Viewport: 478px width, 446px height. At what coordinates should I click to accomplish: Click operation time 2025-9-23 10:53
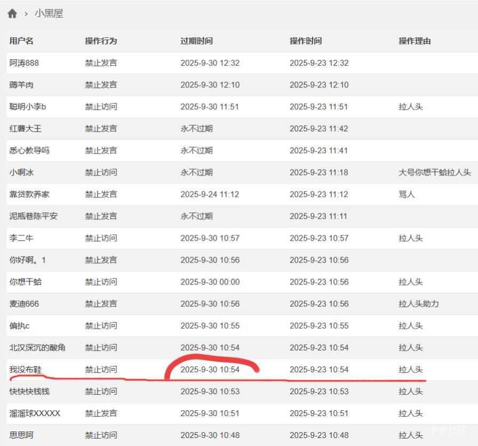pos(319,392)
